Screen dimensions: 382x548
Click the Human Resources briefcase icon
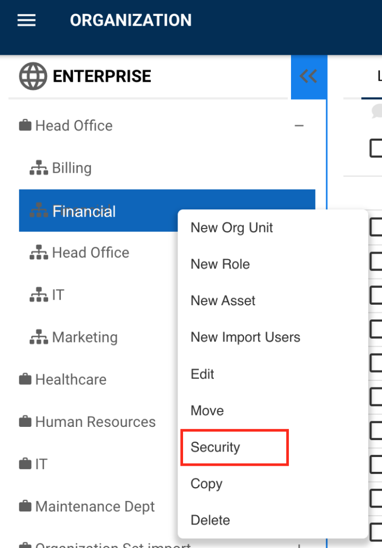[x=25, y=422]
